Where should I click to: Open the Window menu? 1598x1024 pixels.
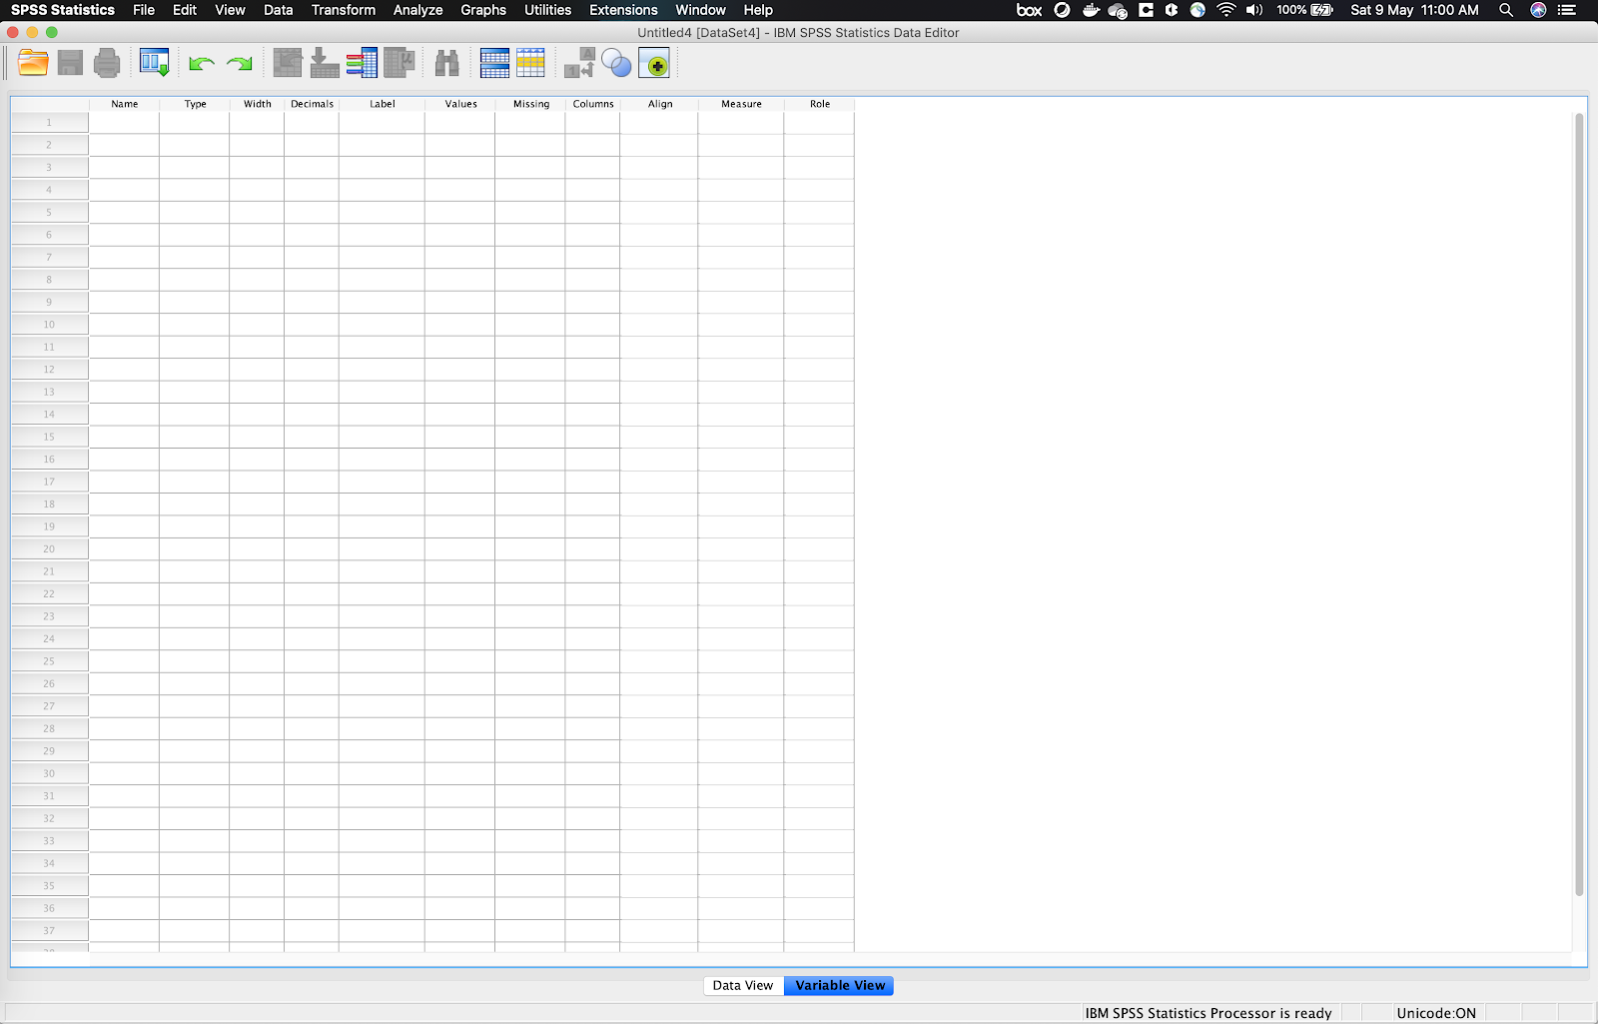click(x=701, y=10)
